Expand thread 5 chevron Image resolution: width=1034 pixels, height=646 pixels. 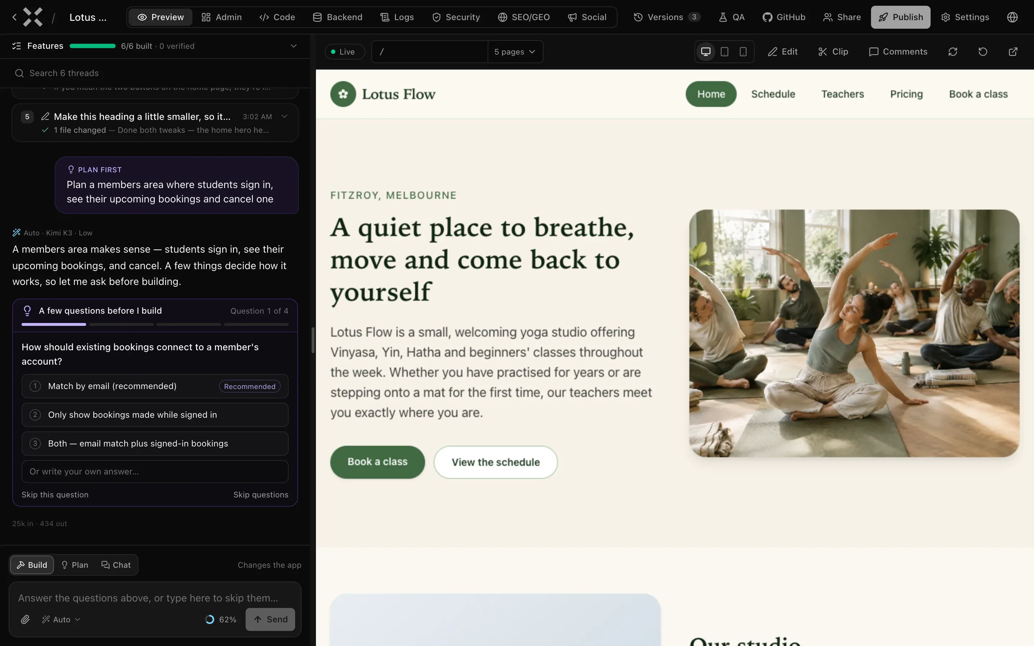(284, 116)
